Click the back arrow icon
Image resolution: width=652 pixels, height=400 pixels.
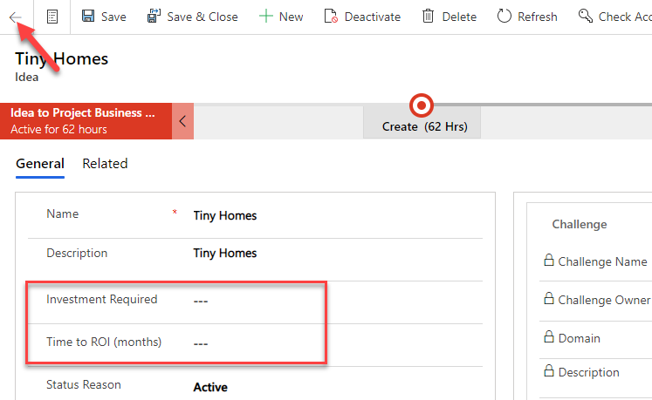point(16,17)
